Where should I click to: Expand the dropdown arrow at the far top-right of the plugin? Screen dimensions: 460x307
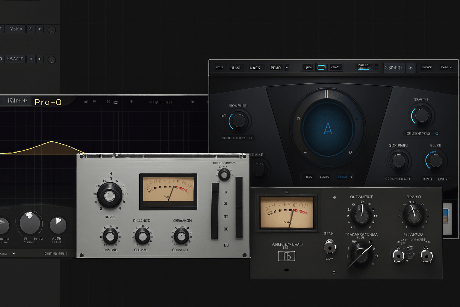(451, 67)
